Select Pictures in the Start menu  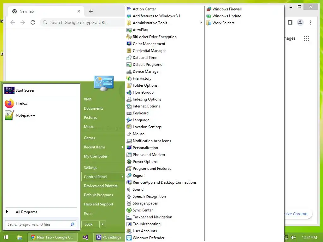coord(91,117)
